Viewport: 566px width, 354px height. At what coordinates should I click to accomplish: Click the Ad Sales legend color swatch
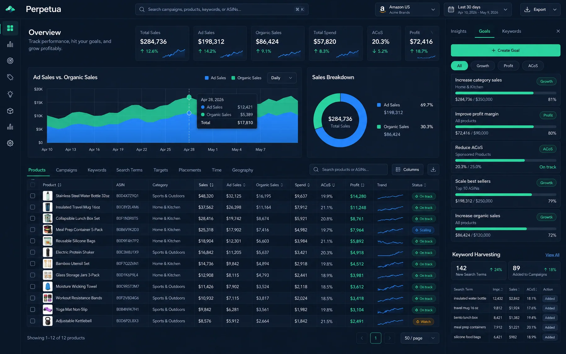pyautogui.click(x=207, y=78)
